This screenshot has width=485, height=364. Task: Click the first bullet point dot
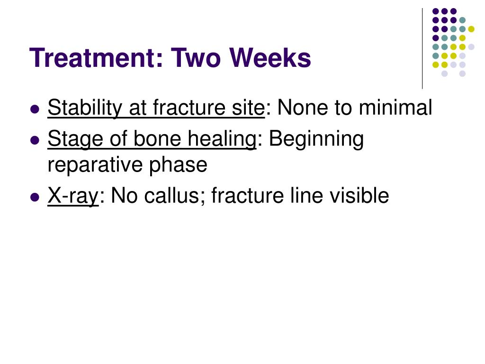pyautogui.click(x=35, y=109)
